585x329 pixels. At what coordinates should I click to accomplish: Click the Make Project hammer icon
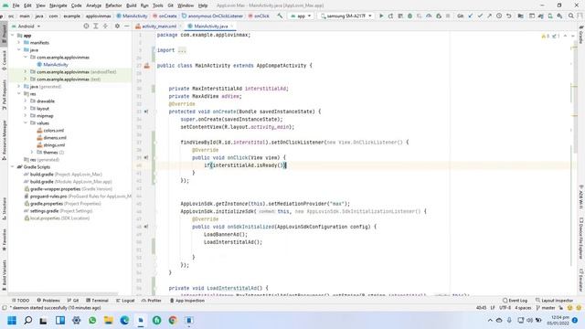tap(280, 16)
